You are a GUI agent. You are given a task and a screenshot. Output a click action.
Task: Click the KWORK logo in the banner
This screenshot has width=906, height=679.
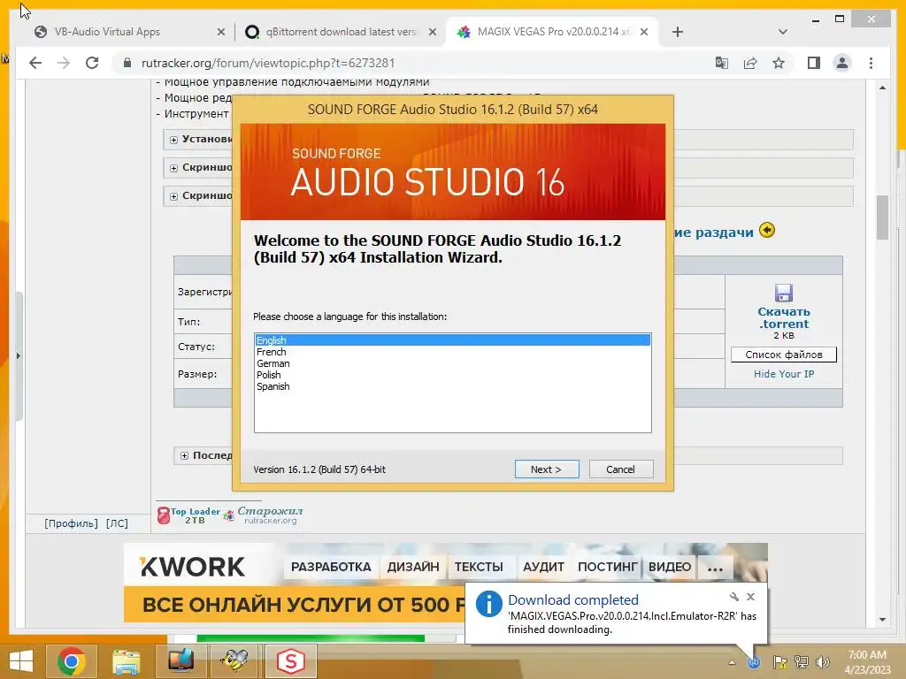coord(192,567)
